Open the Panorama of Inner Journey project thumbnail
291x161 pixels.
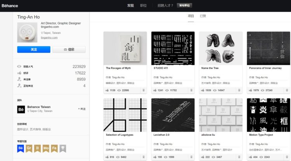tap(268, 48)
